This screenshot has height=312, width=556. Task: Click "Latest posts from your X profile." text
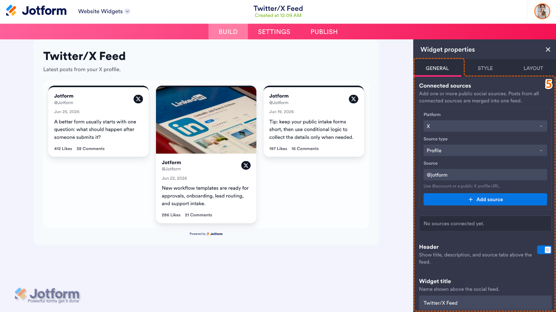click(82, 69)
